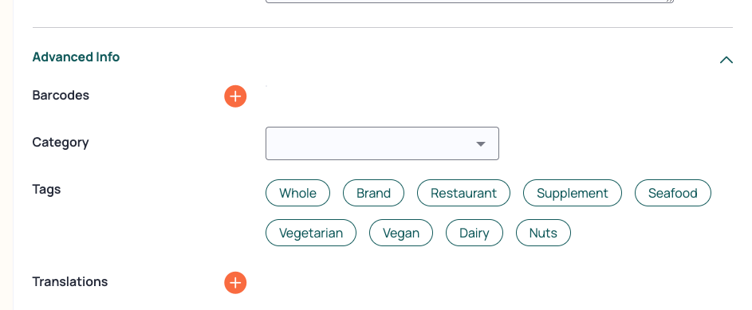Select the Vegetarian tag chip
The height and width of the screenshot is (310, 752).
tap(311, 233)
